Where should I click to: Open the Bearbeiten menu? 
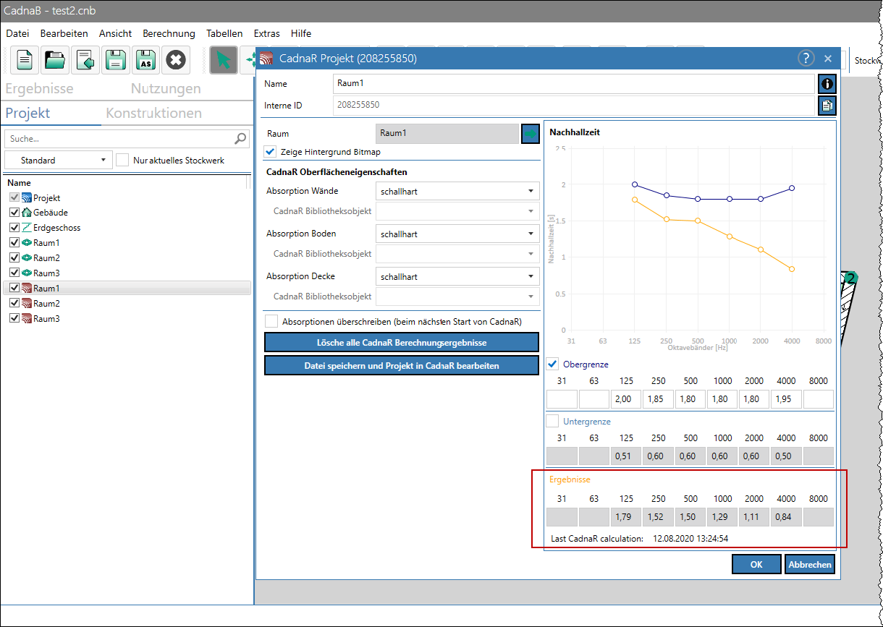point(64,33)
